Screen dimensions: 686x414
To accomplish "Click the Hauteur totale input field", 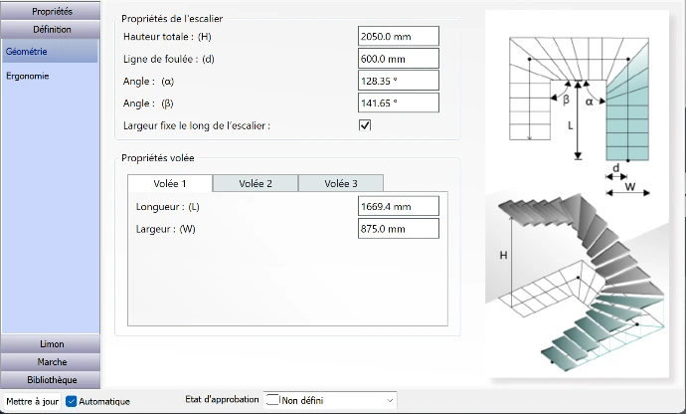I will 398,37.
